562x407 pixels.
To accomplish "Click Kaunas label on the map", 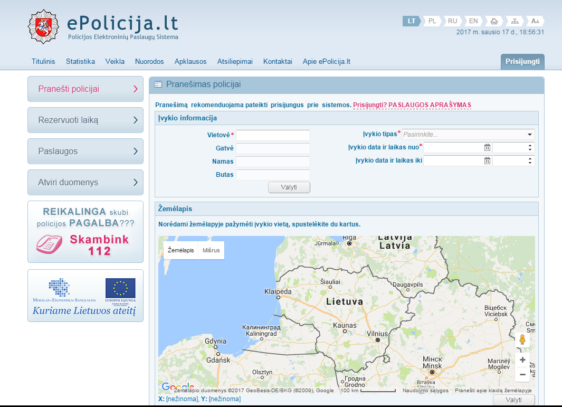I will [x=345, y=326].
